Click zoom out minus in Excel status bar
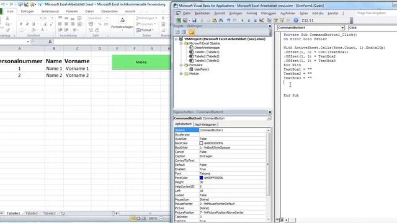 pos(161,219)
